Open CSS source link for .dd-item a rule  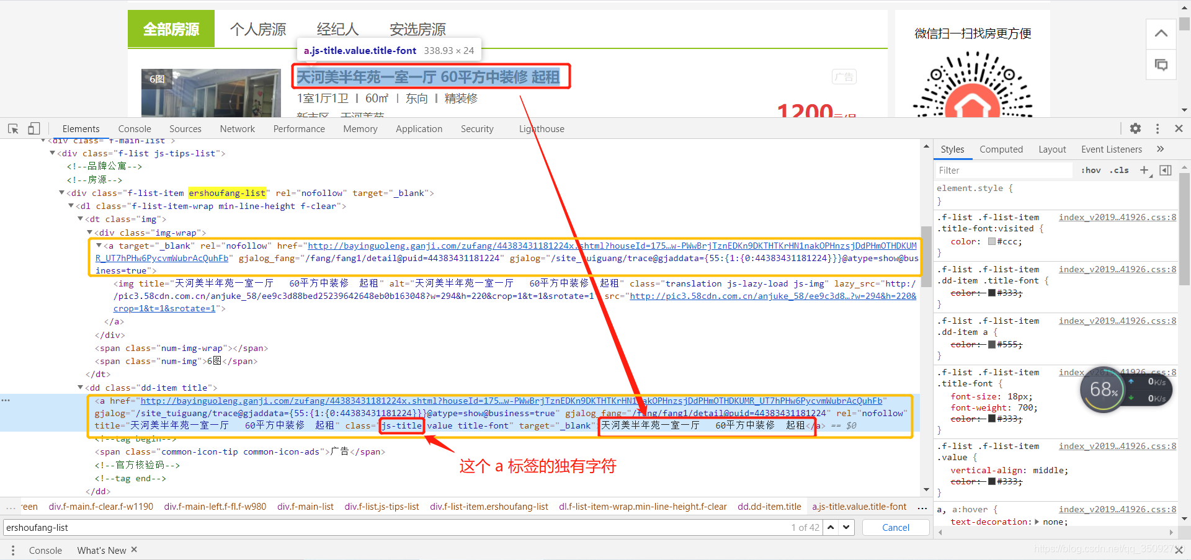click(x=1117, y=321)
